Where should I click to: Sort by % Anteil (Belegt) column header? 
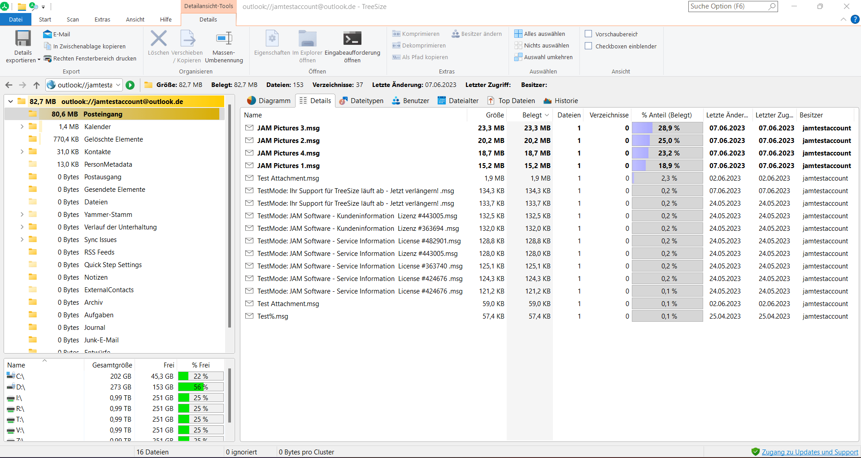667,115
